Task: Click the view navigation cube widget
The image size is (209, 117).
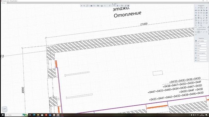Action: (4, 109)
